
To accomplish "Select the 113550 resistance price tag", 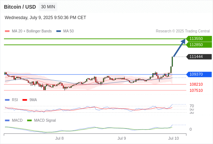I will [x=199, y=39].
